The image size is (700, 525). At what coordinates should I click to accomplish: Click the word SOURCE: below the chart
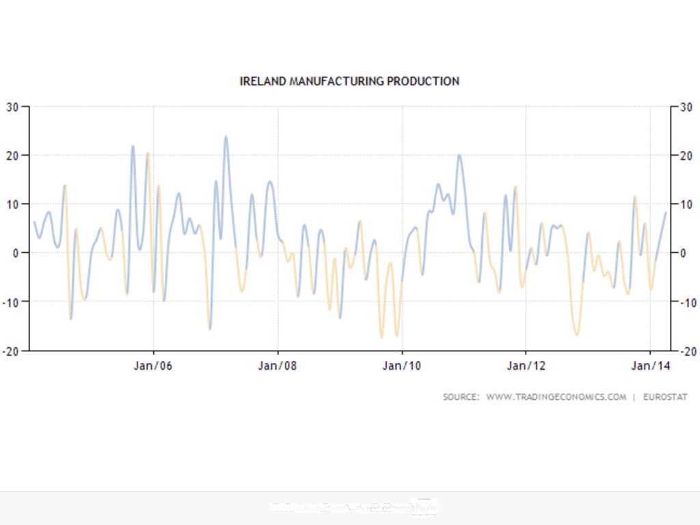click(x=461, y=397)
